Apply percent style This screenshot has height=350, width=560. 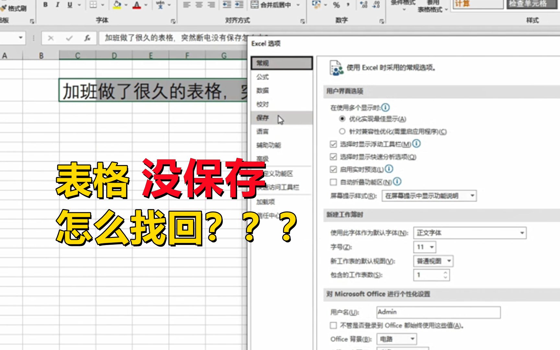point(336,5)
